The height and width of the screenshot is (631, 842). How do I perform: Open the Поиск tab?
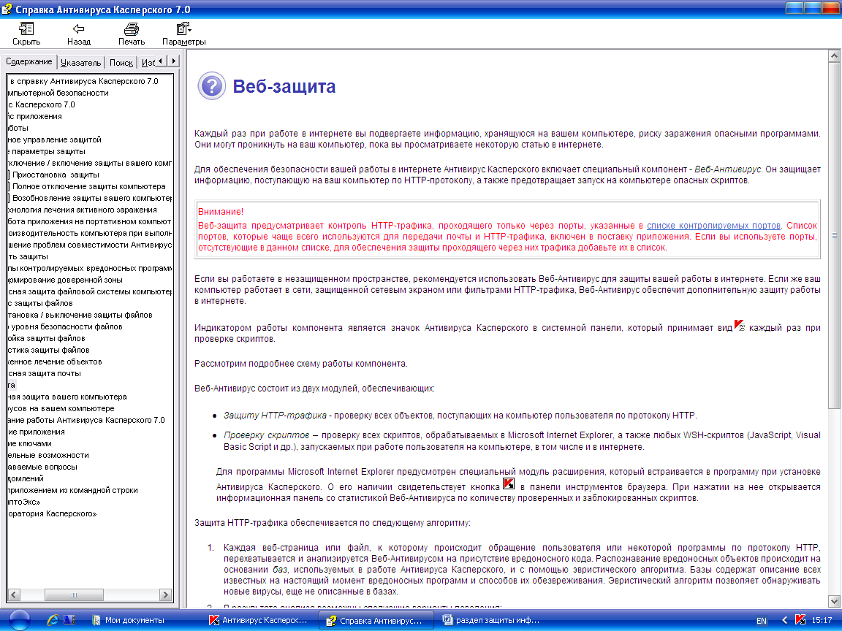[121, 63]
